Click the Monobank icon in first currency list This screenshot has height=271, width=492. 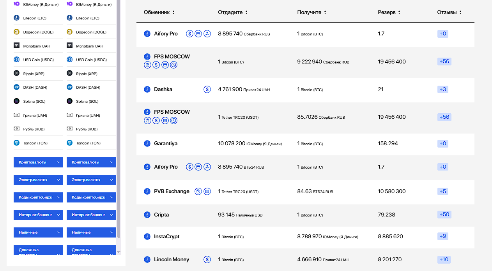click(x=16, y=46)
